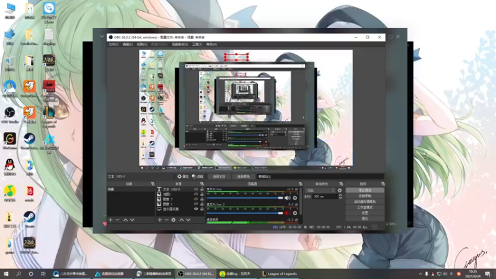The height and width of the screenshot is (279, 496).
Task: Click the 退出 exit button
Action: tap(365, 219)
